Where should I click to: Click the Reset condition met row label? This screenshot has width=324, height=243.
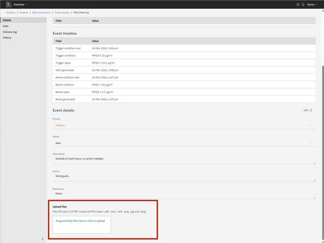pyautogui.click(x=67, y=78)
